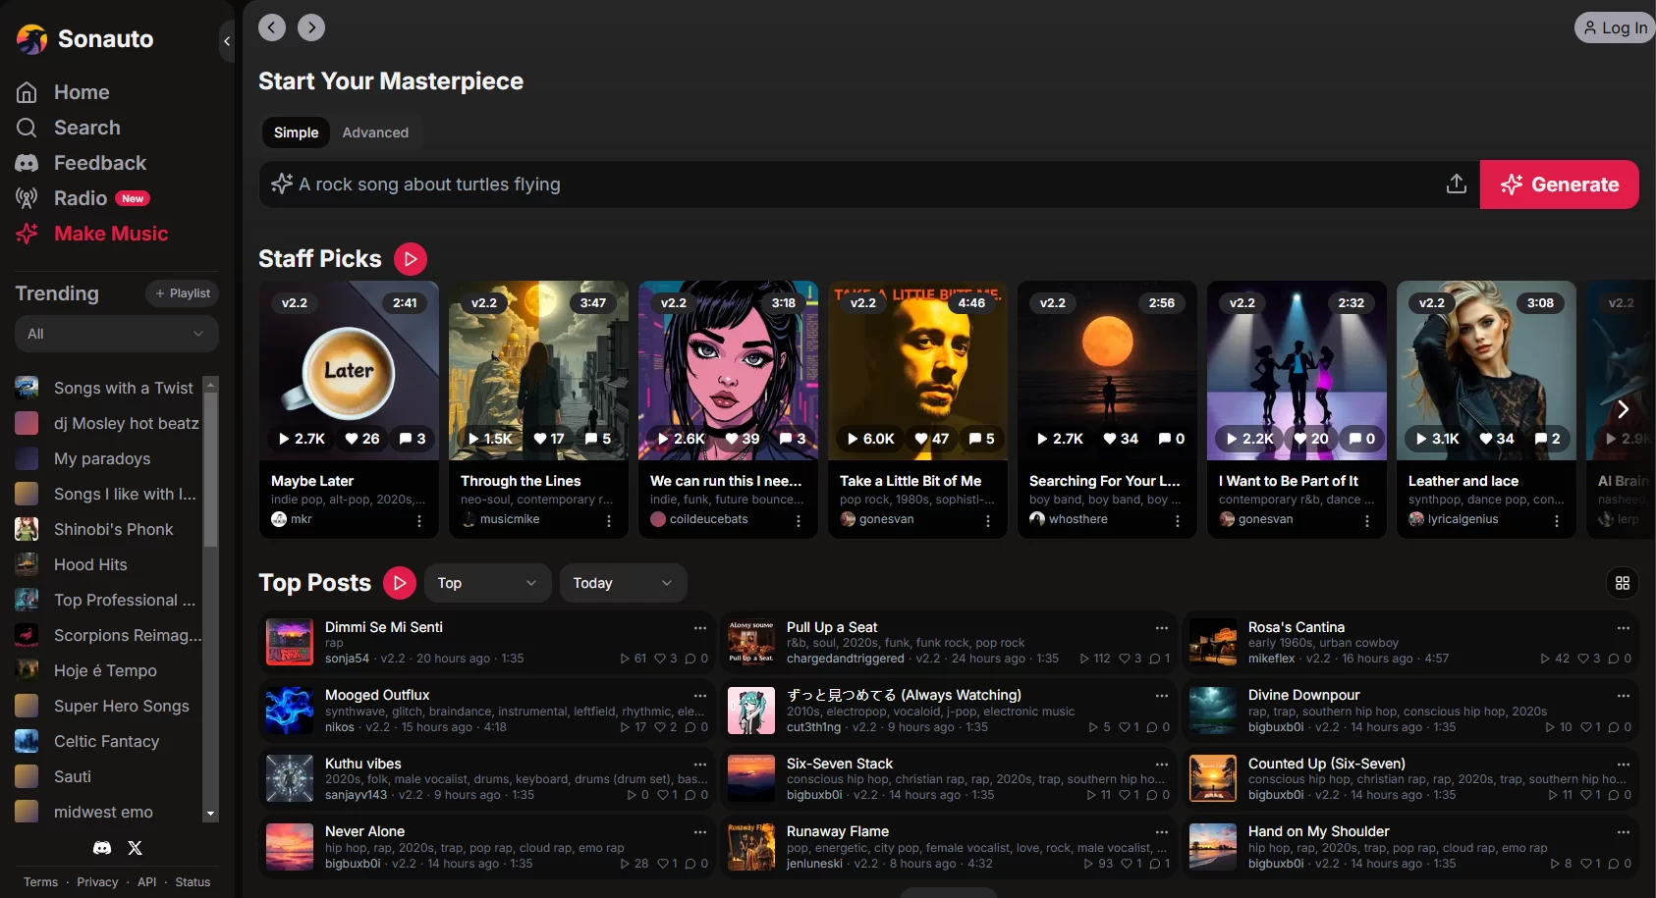Go back with the left arrow
This screenshot has height=898, width=1656.
pyautogui.click(x=272, y=27)
